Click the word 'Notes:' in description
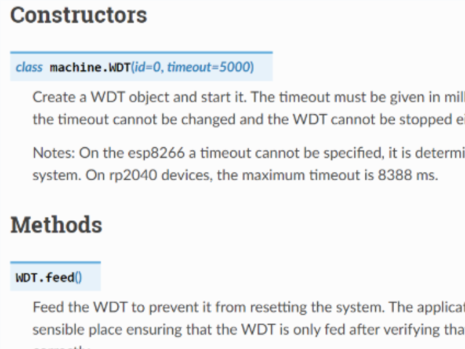This screenshot has width=465, height=349. 54,153
